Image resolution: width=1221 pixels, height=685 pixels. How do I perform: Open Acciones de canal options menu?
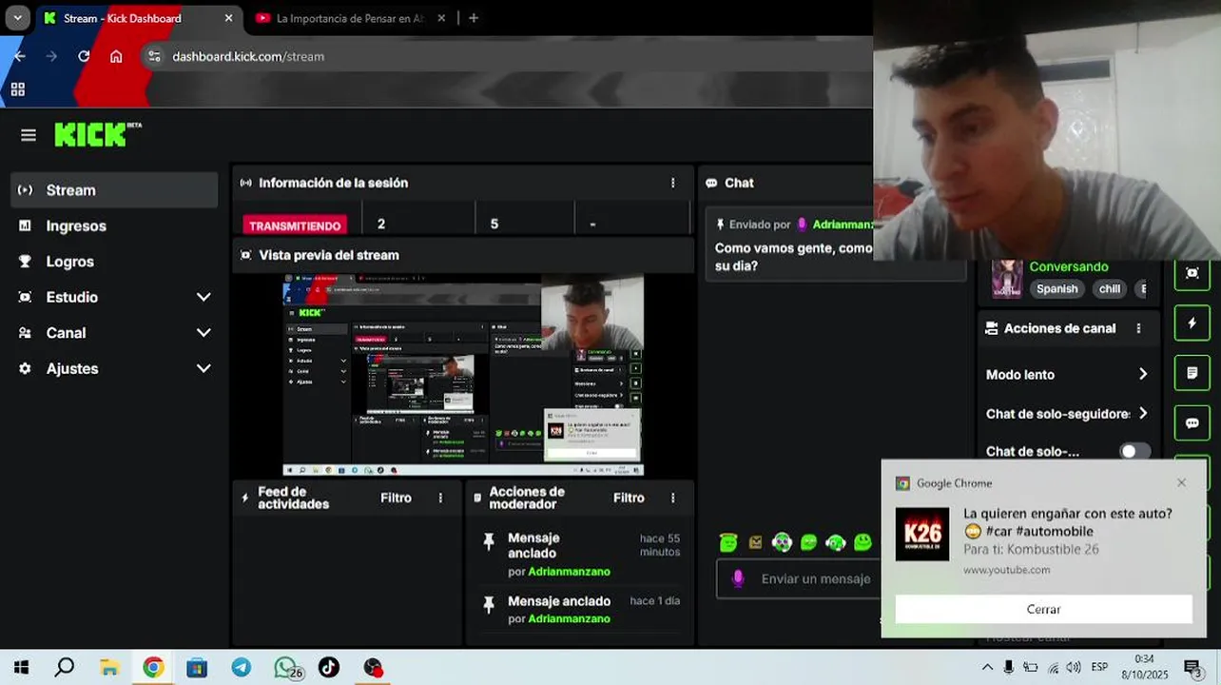click(1138, 328)
